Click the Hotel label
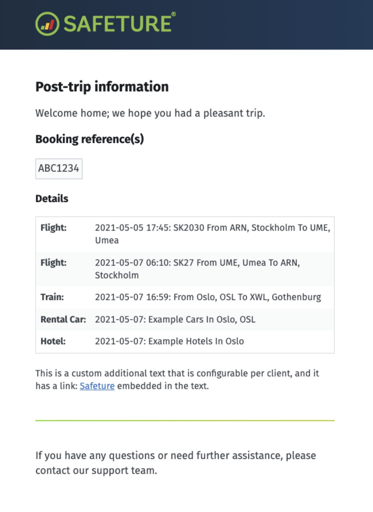Viewport: 373px width, 512px height. click(x=53, y=341)
